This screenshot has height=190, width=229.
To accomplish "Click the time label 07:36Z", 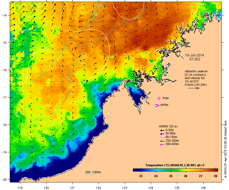I will [195, 59].
